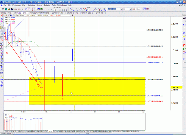186x135 pixels.
Task: Toggle Wave Bands level 4
Action: click(58, 10)
